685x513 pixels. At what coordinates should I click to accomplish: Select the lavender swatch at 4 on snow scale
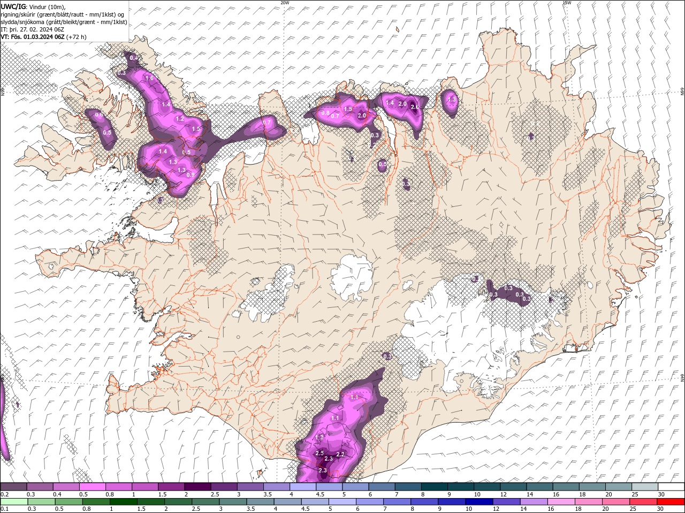click(302, 487)
